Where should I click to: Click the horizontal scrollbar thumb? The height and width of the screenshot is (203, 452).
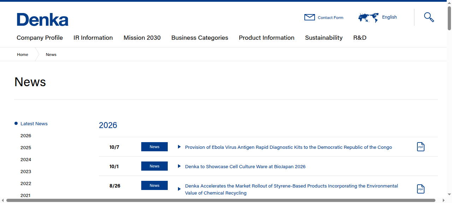[x=221, y=201]
